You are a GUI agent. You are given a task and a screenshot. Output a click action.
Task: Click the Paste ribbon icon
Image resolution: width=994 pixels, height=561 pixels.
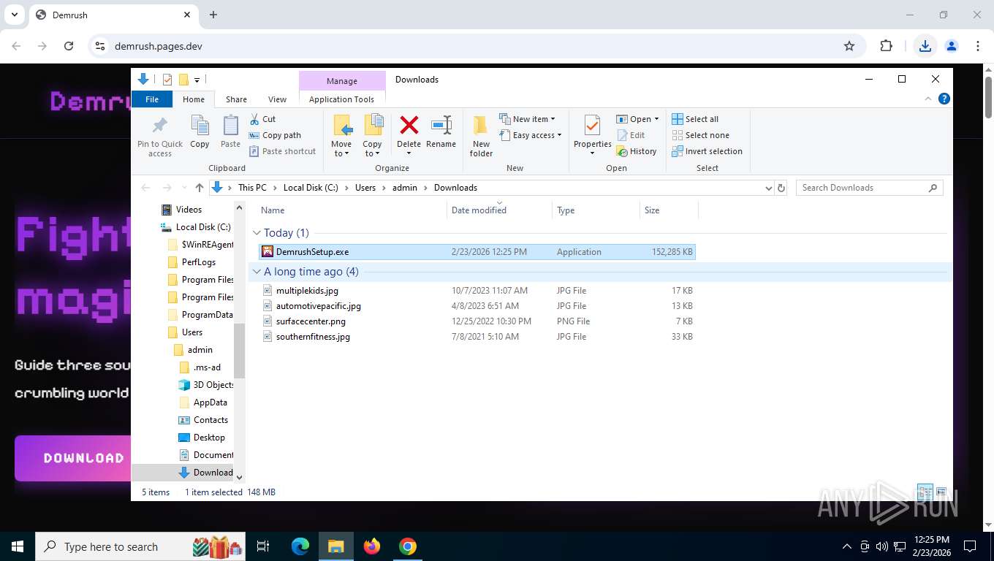230,132
